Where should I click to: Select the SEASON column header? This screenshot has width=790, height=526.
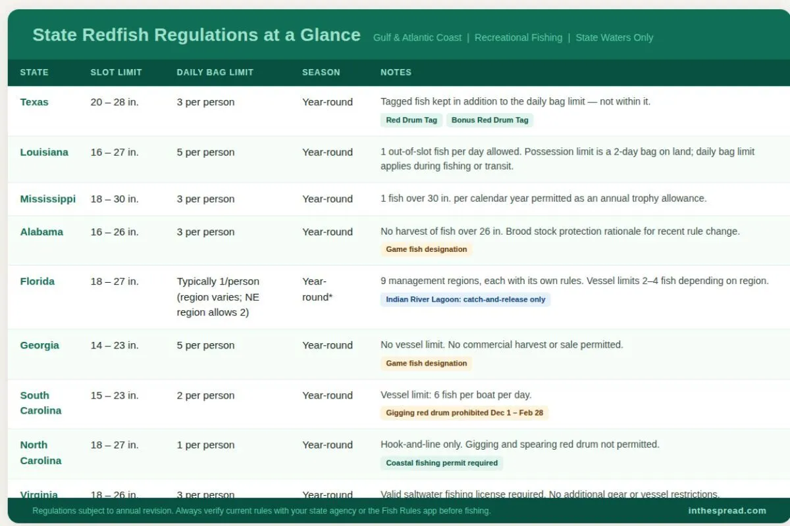coord(321,72)
